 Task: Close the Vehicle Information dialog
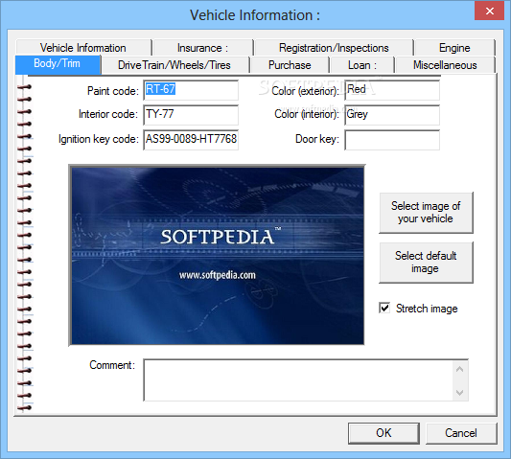[x=490, y=11]
